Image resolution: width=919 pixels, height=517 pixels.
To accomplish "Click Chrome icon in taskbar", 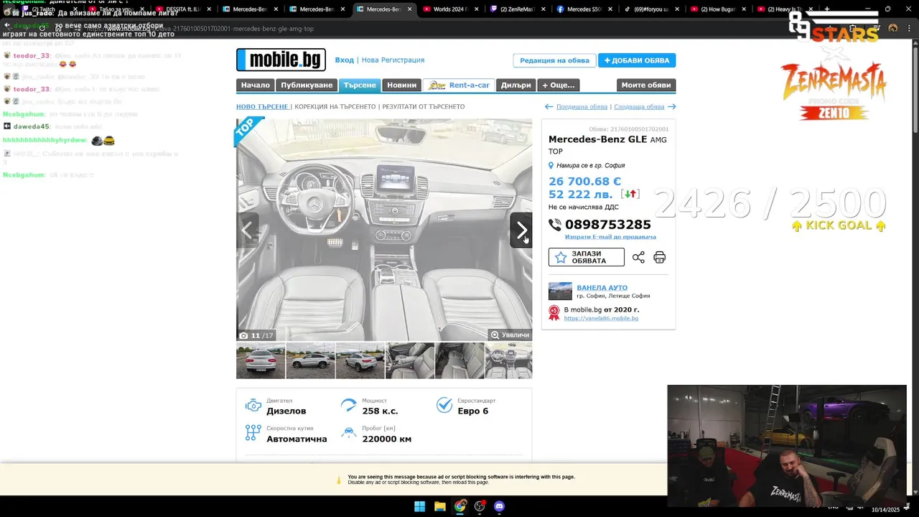I will (x=459, y=506).
